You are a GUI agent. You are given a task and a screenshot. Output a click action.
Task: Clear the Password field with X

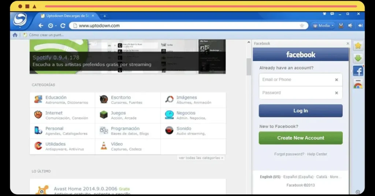pyautogui.click(x=337, y=93)
